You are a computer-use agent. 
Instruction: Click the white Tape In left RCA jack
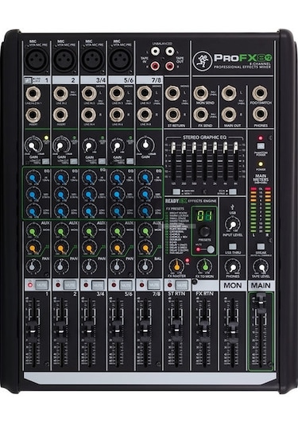[155, 51]
